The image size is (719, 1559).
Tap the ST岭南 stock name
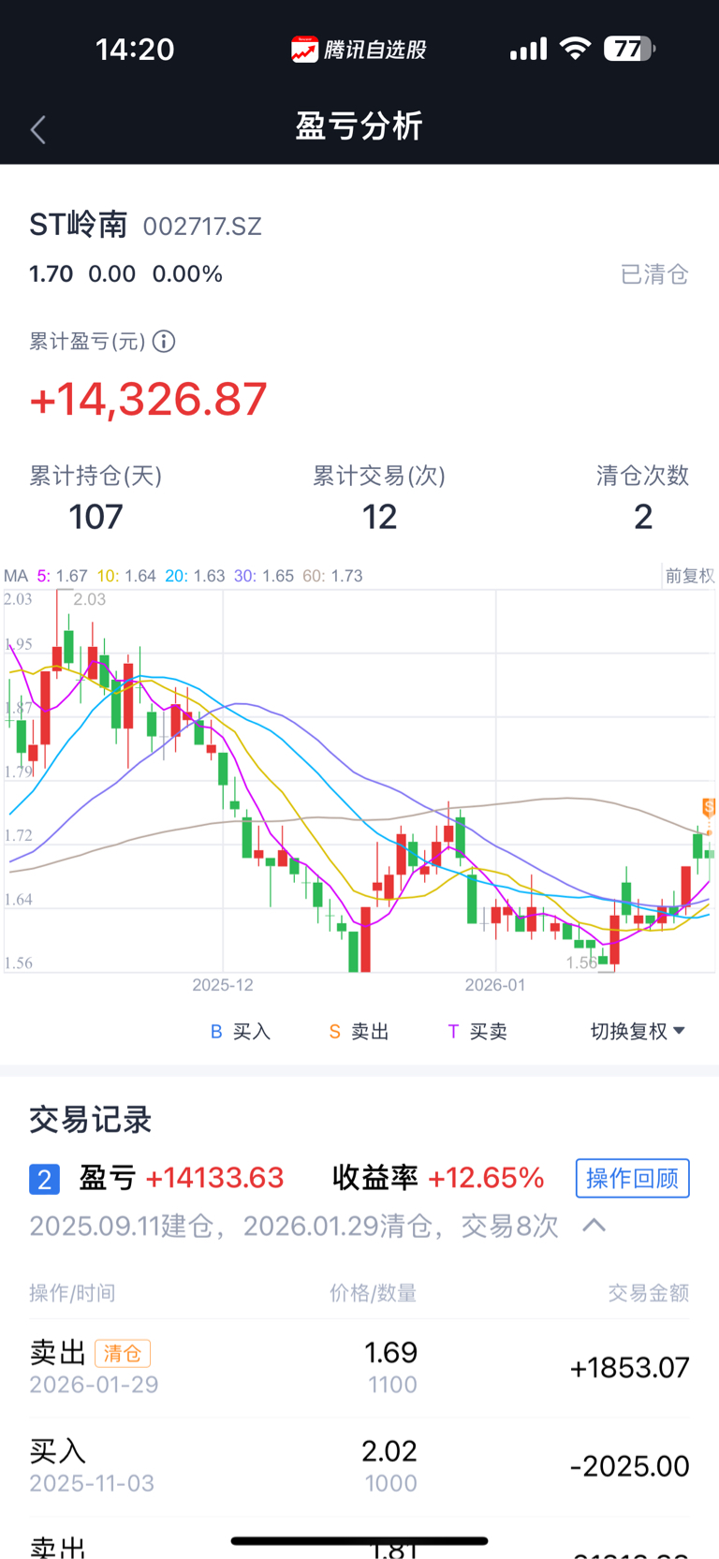[x=79, y=225]
